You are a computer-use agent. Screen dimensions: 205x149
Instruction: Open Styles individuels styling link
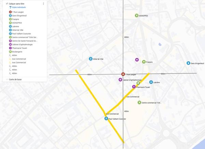[17, 7]
